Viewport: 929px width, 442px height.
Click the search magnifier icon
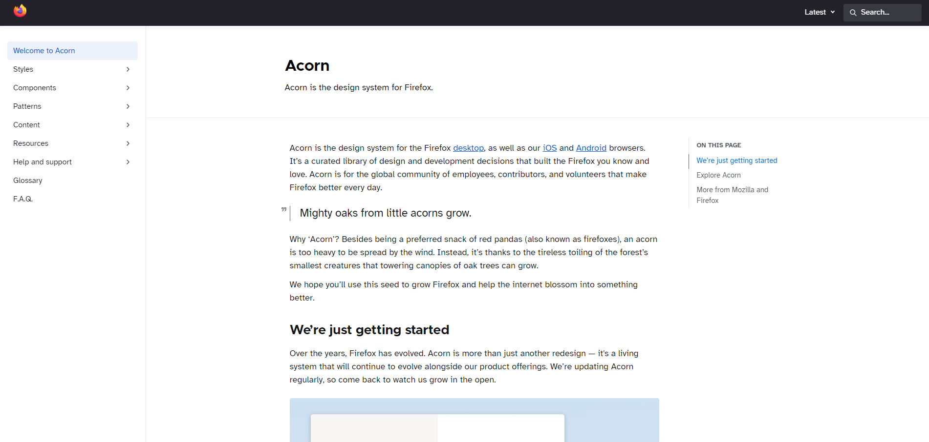(x=853, y=13)
